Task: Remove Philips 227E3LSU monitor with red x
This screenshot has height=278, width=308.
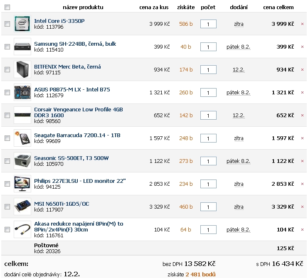Action: tap(302, 184)
